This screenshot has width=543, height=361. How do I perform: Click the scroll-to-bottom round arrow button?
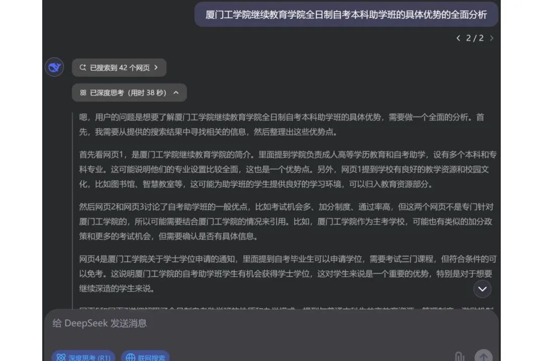click(482, 289)
